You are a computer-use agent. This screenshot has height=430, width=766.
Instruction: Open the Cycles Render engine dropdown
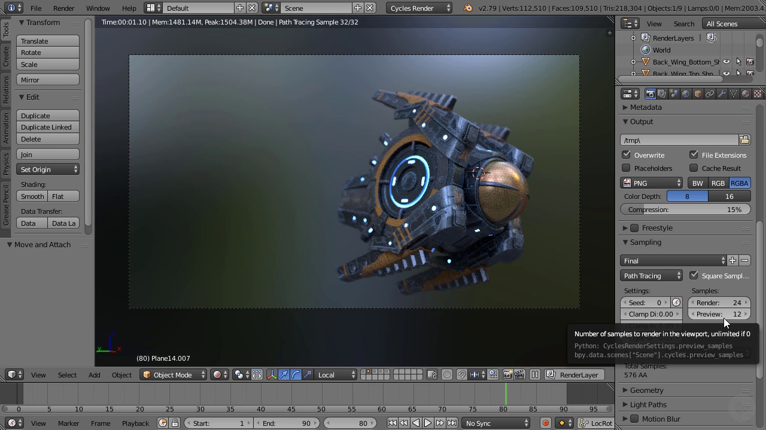pyautogui.click(x=420, y=8)
